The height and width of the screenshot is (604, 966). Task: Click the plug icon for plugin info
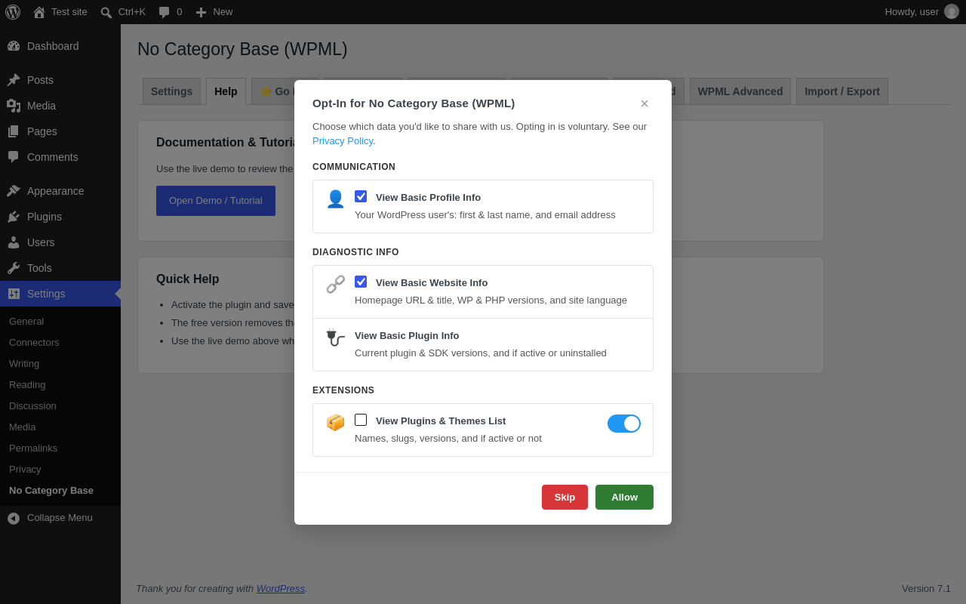335,338
